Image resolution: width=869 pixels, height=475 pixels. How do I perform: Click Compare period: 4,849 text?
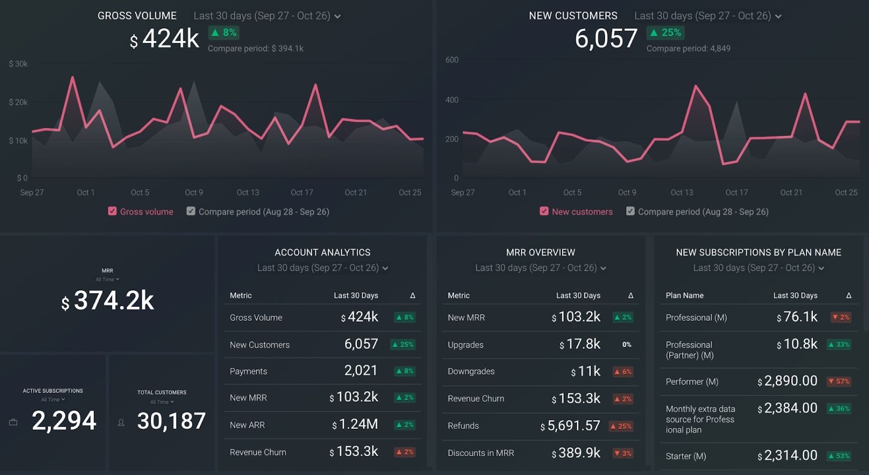tap(688, 48)
